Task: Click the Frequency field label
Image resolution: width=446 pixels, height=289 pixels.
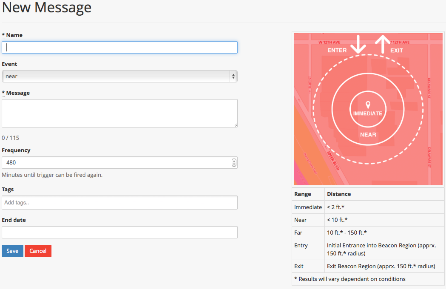Action: pyautogui.click(x=16, y=150)
